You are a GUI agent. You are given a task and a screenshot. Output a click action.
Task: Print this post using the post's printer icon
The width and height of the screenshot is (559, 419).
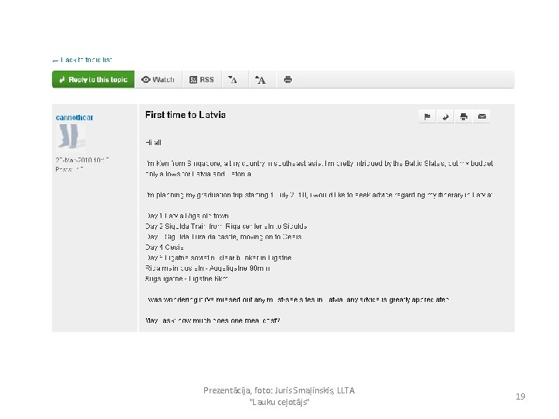(x=464, y=116)
